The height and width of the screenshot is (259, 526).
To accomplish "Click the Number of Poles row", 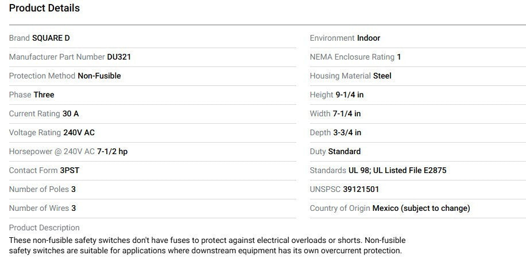I will pyautogui.click(x=42, y=189).
